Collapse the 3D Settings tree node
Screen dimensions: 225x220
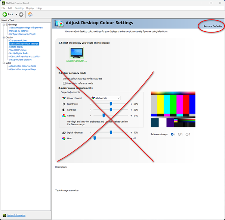click(3, 25)
